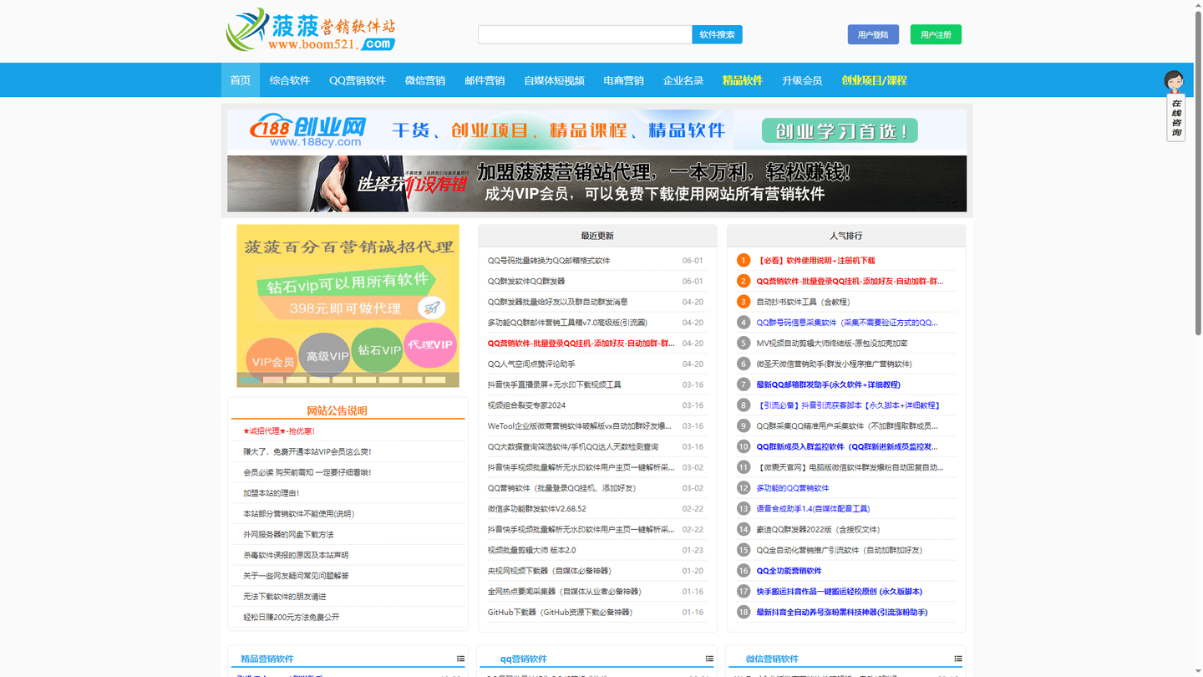Open 创业项目/课程 navigation item
This screenshot has height=677, width=1203.
[874, 80]
